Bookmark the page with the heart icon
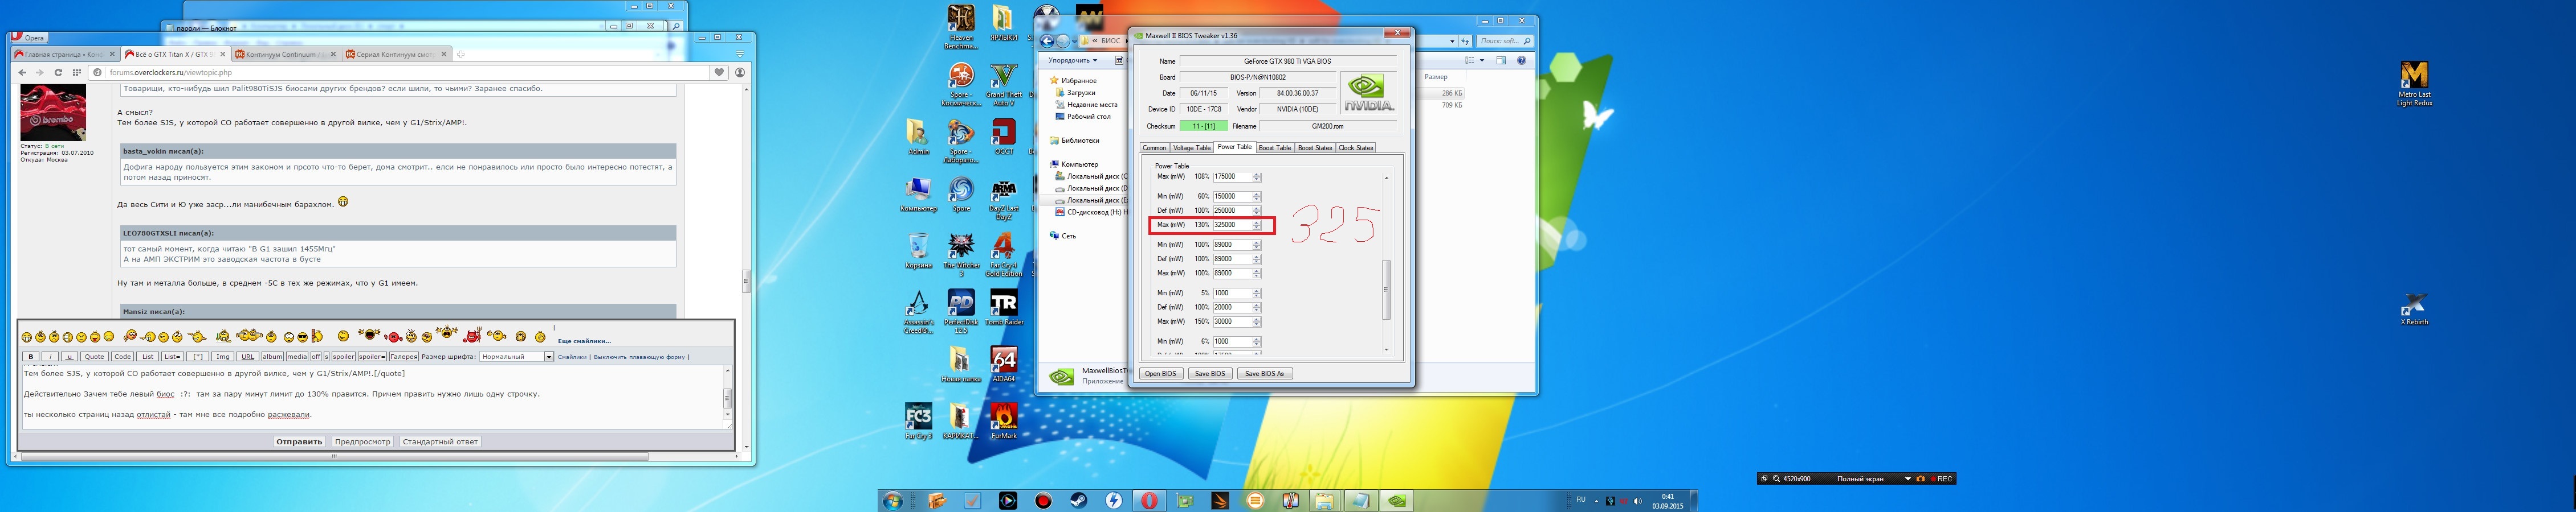Viewport: 2576px width, 512px height. (x=718, y=72)
